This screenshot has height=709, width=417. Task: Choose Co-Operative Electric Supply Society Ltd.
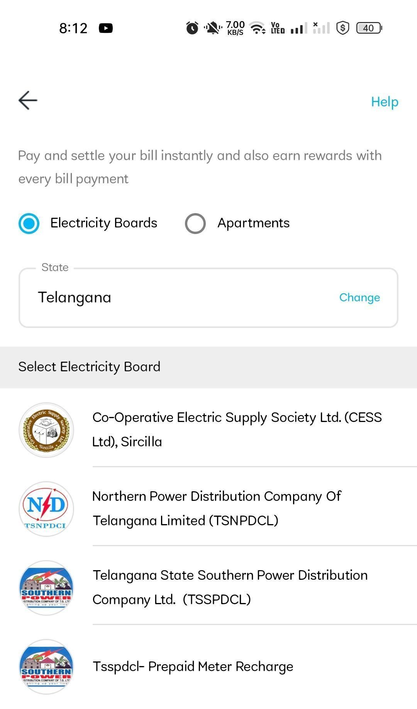(237, 429)
